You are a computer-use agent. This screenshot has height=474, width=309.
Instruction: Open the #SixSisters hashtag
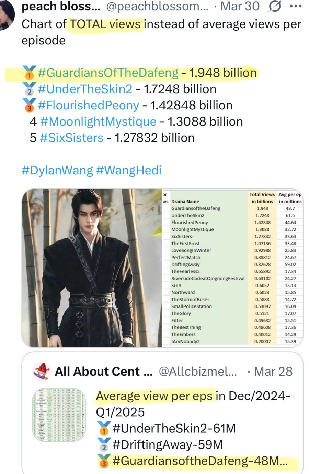coord(71,138)
